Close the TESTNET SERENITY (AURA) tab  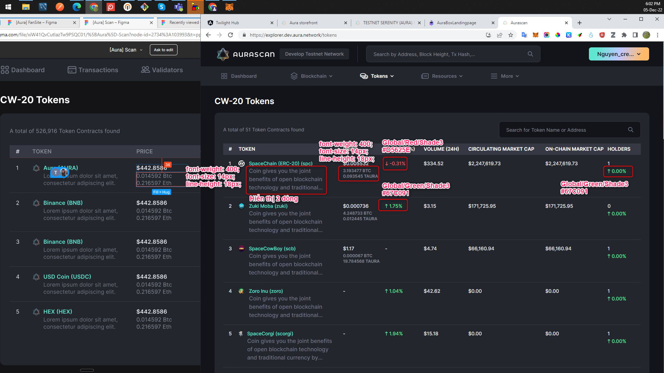point(419,23)
